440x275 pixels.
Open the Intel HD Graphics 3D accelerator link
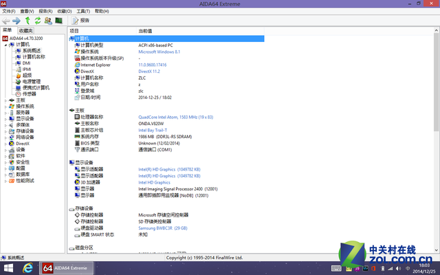(154, 182)
